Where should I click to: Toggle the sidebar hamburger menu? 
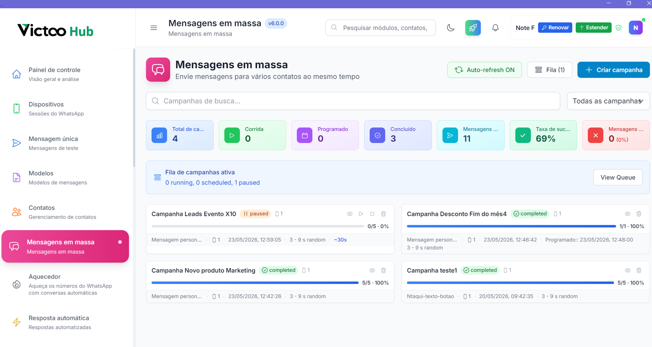pos(154,28)
